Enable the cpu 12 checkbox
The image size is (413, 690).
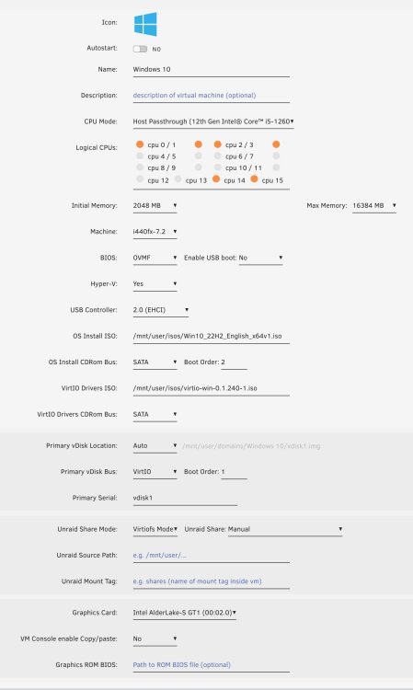coord(140,178)
